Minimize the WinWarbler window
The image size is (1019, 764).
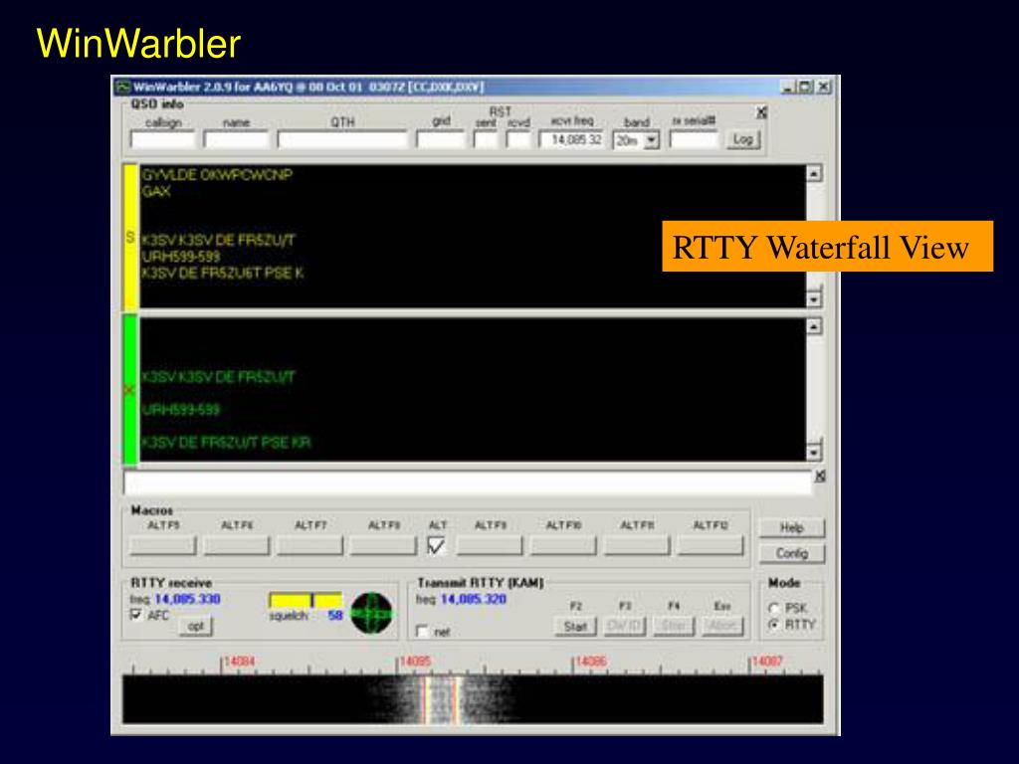(788, 87)
